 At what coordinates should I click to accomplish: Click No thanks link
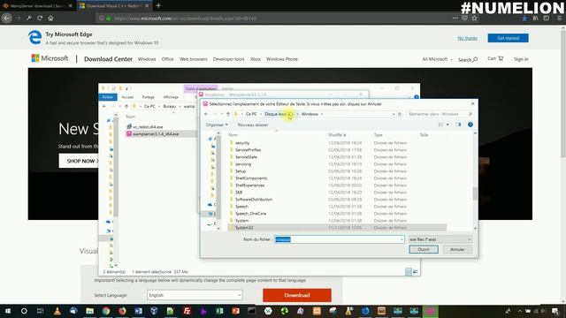[467, 38]
